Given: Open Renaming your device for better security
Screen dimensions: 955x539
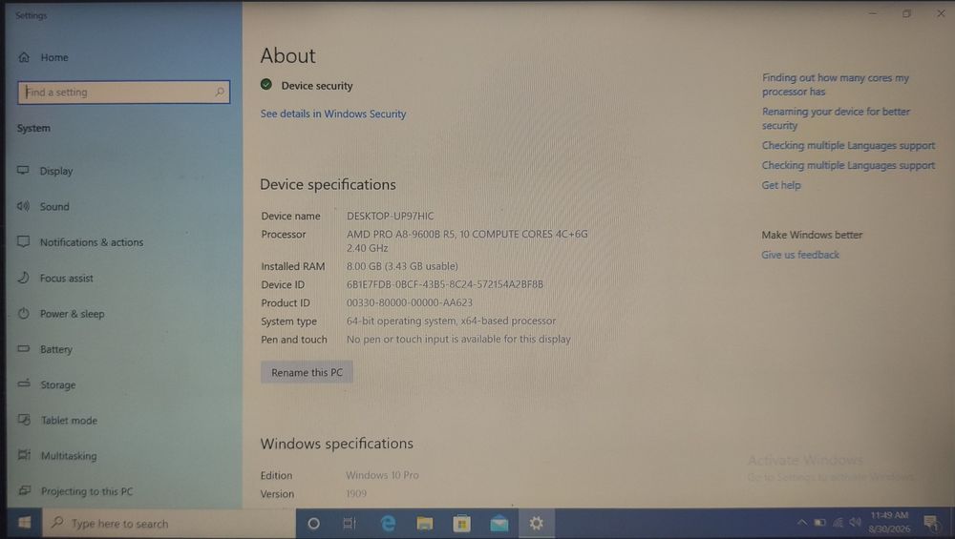Looking at the screenshot, I should point(836,118).
